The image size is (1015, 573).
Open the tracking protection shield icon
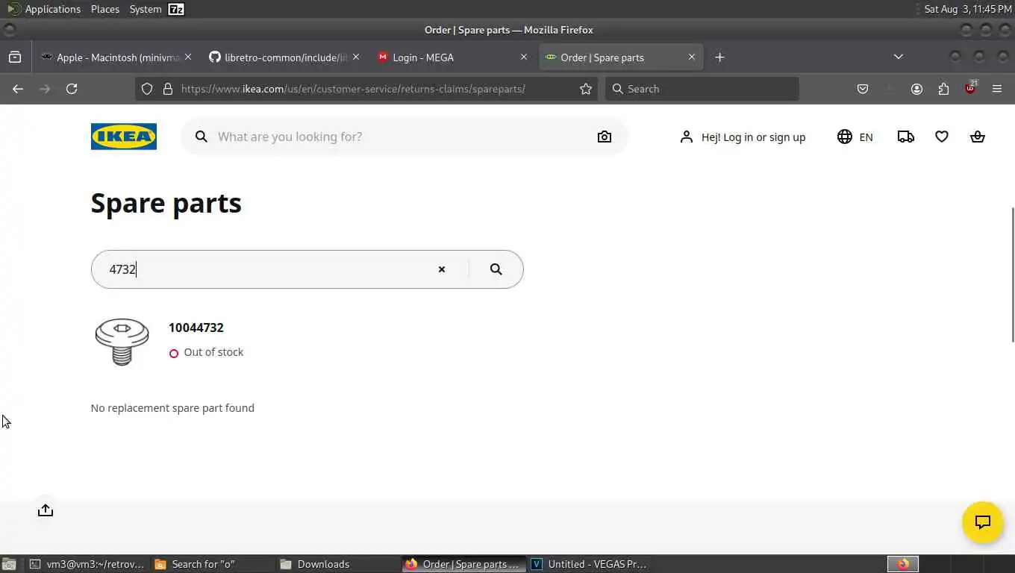147,89
